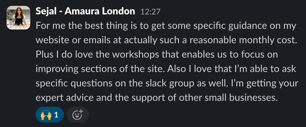
Task: Click the word "businesses" ending the message
Action: pos(253,98)
